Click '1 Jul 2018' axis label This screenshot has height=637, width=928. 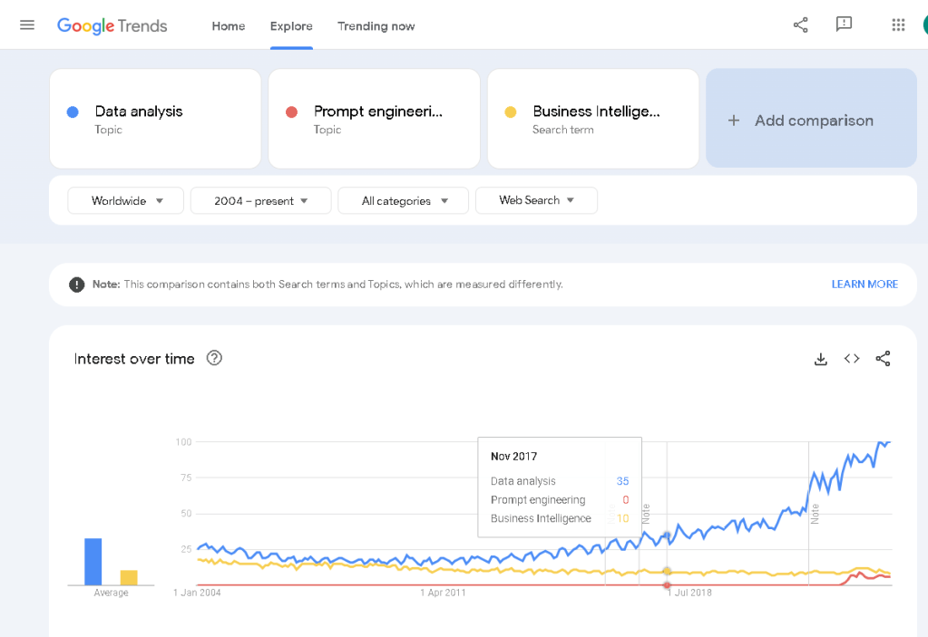(x=689, y=593)
